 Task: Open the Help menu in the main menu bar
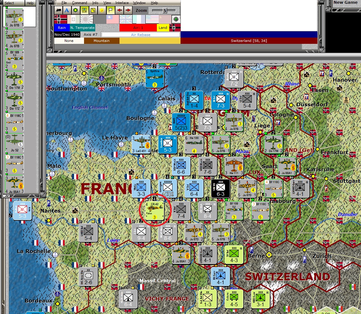coord(154,3)
